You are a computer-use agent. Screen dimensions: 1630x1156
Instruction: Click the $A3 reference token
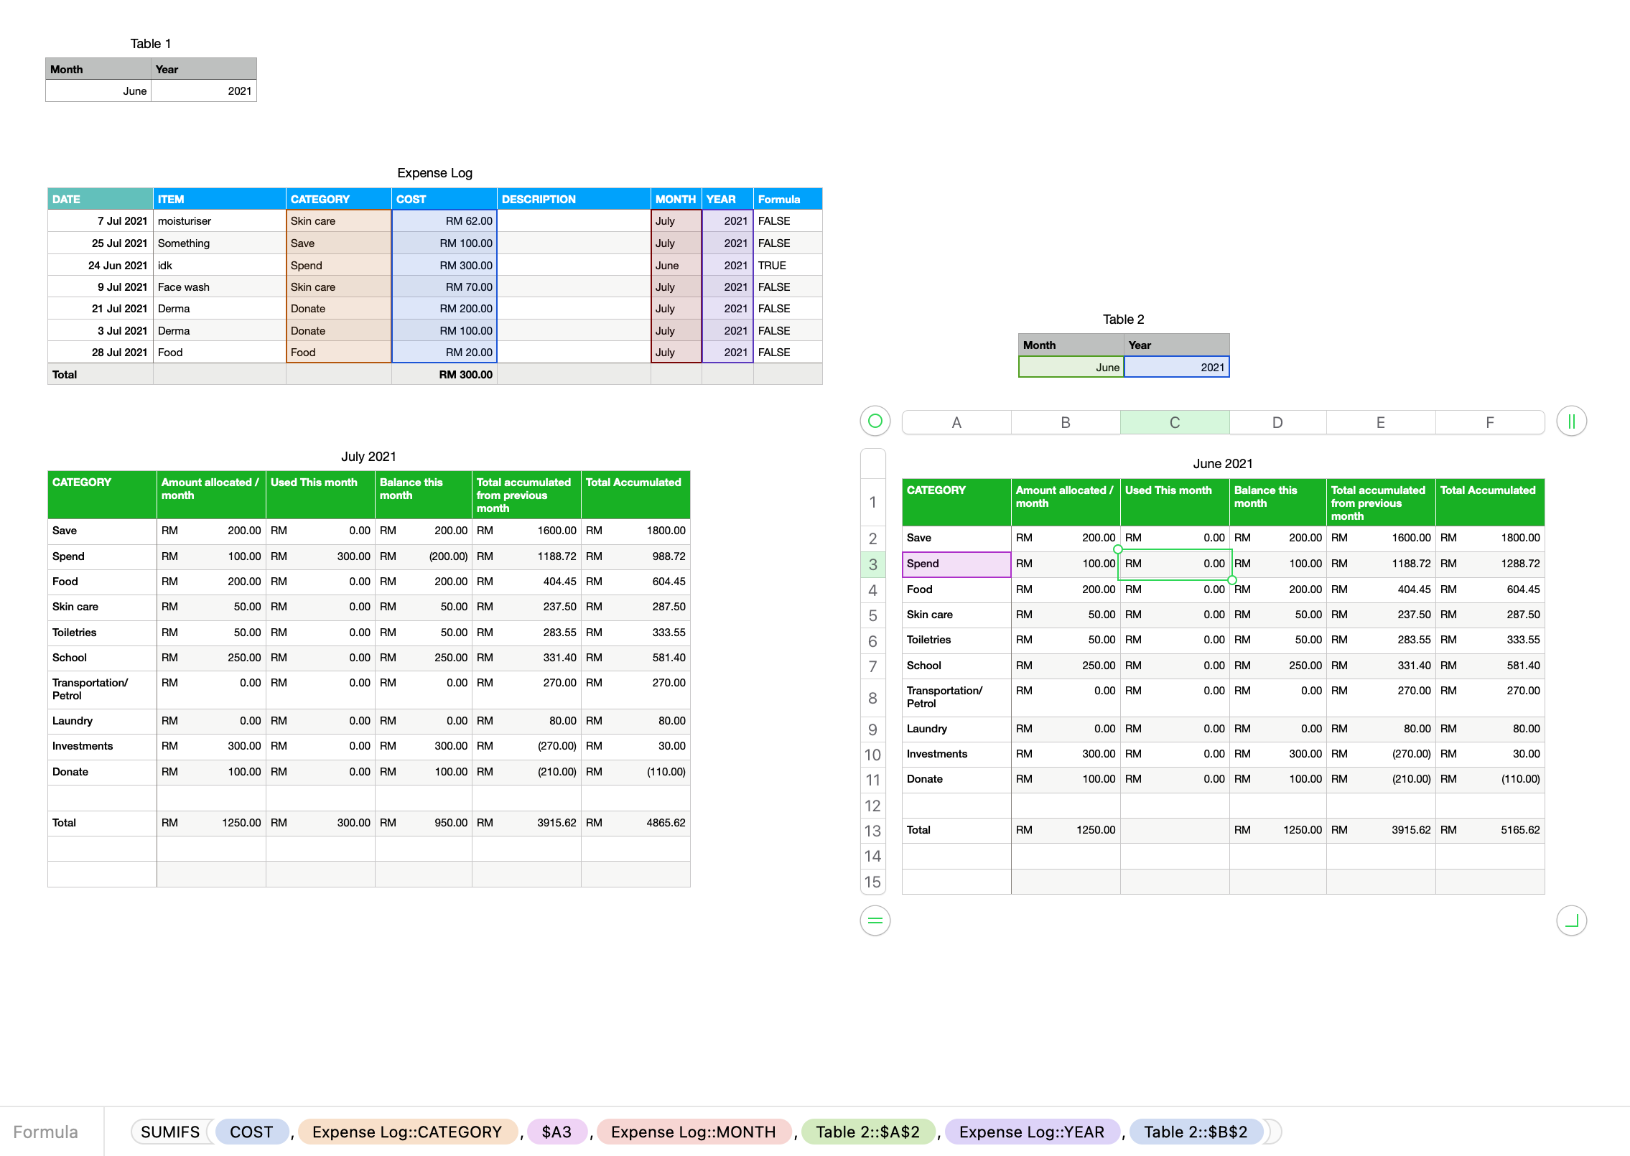pyautogui.click(x=556, y=1132)
